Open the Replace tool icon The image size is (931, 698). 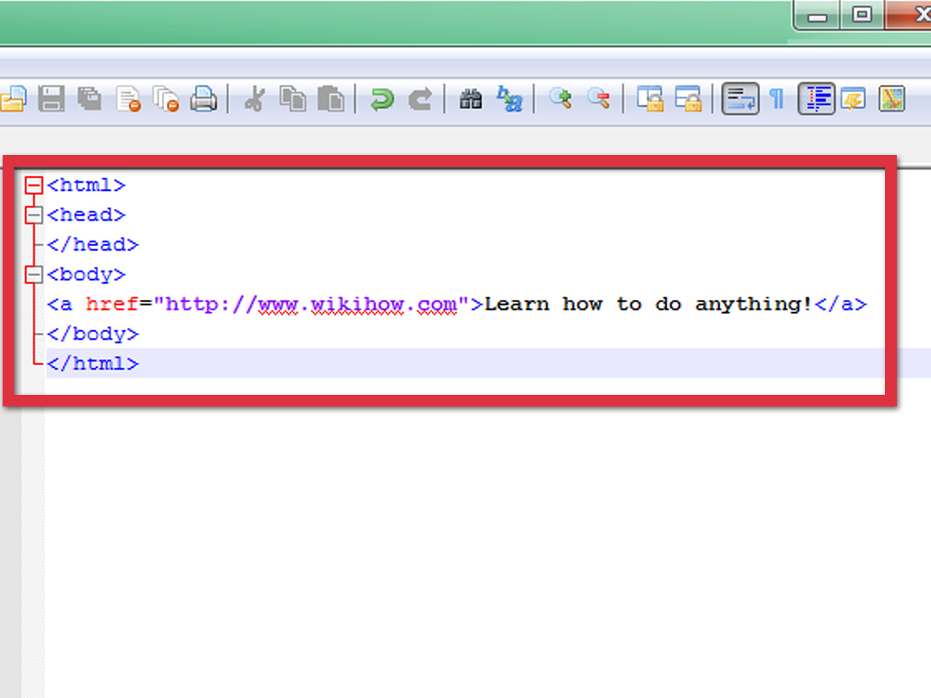[509, 99]
